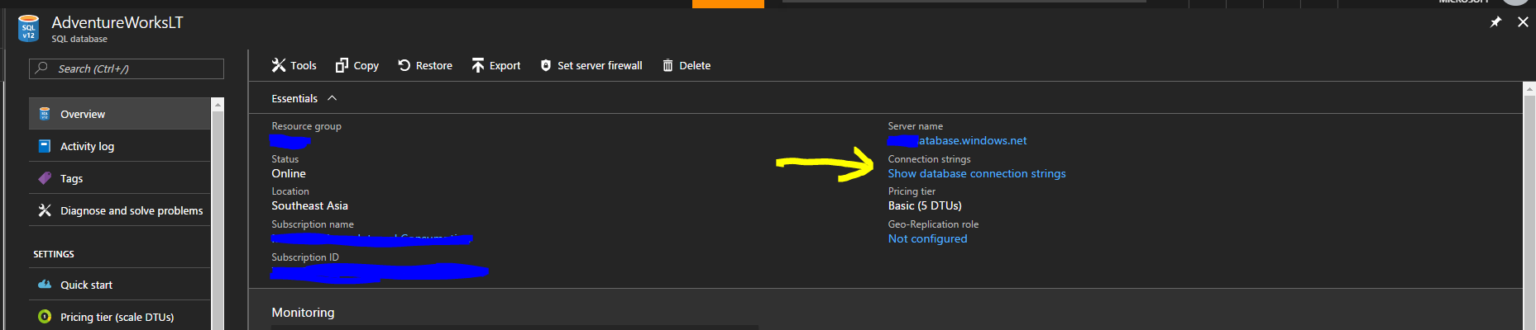Click the Geo-Replication role label
The width and height of the screenshot is (1536, 330).
tap(933, 224)
